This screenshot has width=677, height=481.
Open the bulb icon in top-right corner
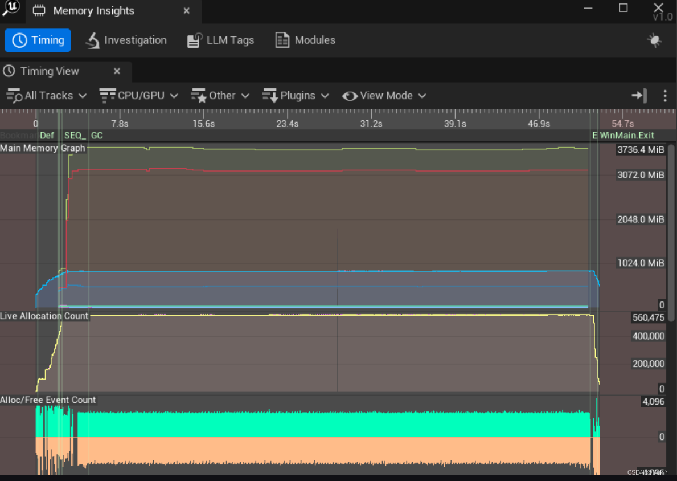(x=654, y=40)
